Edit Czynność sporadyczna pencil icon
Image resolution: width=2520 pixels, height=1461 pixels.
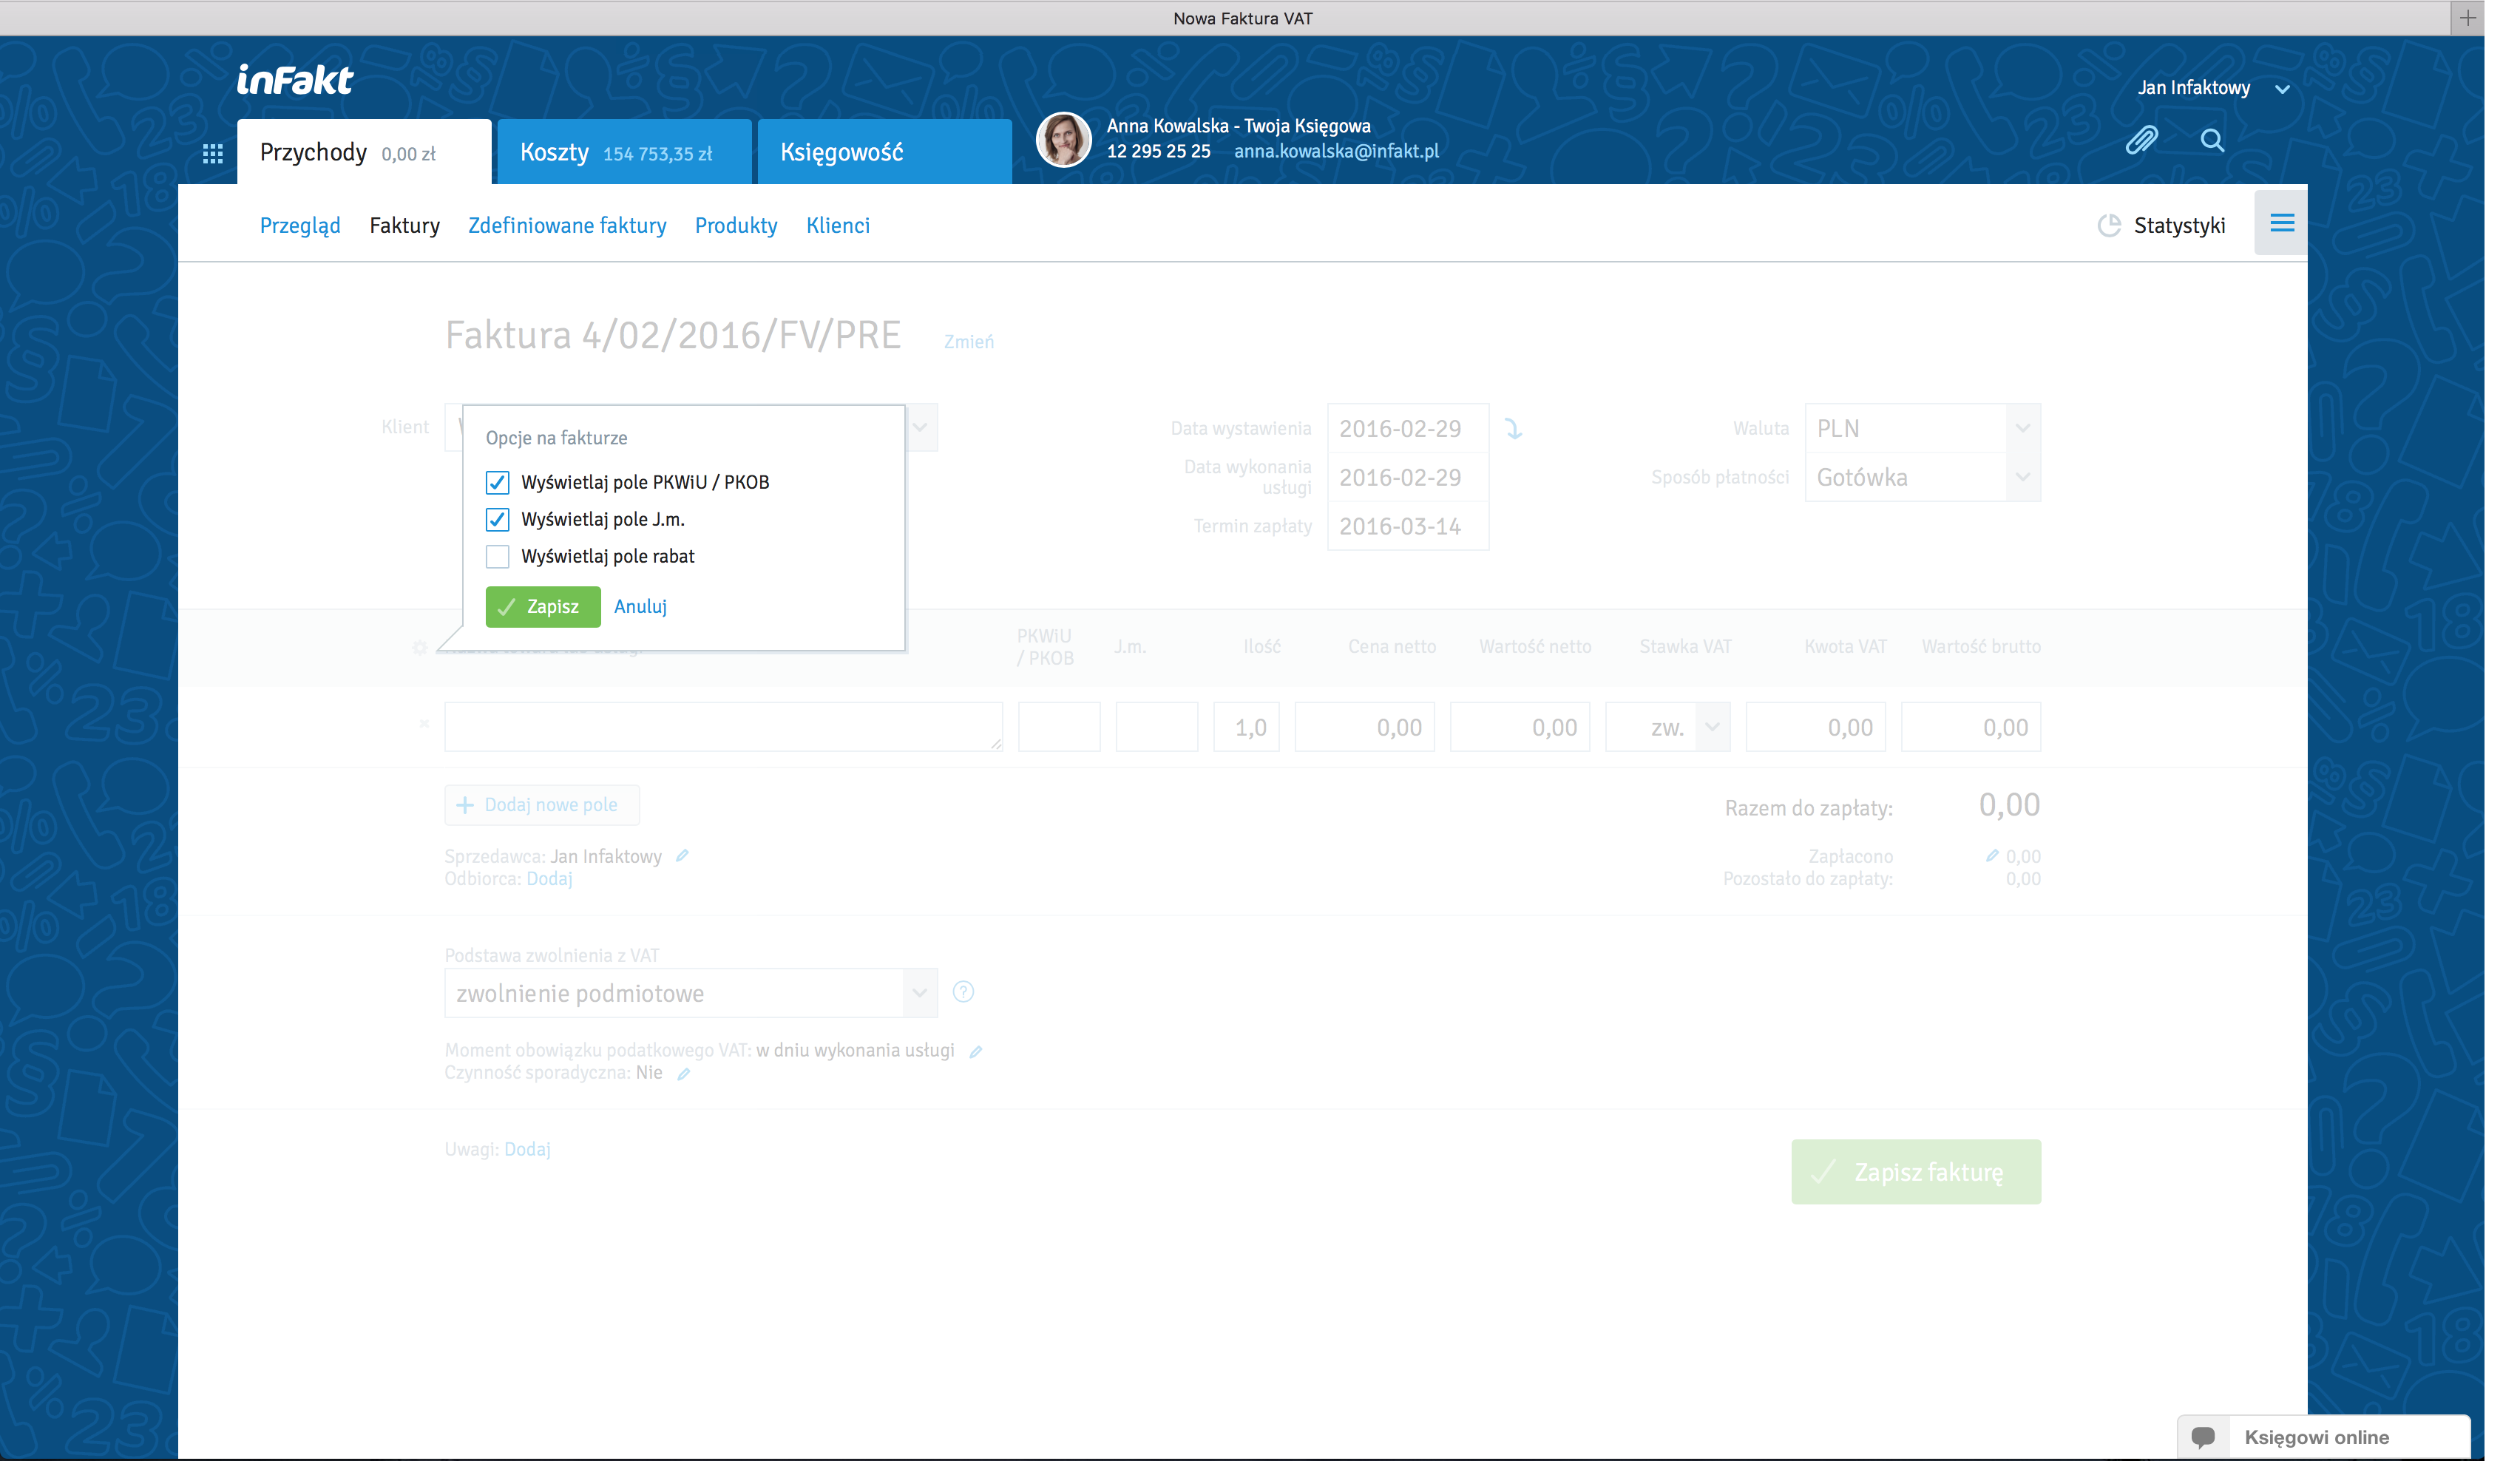(x=683, y=1074)
